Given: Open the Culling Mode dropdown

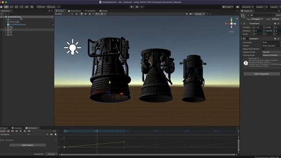Looking at the screenshot, I should pyautogui.click(x=271, y=55).
